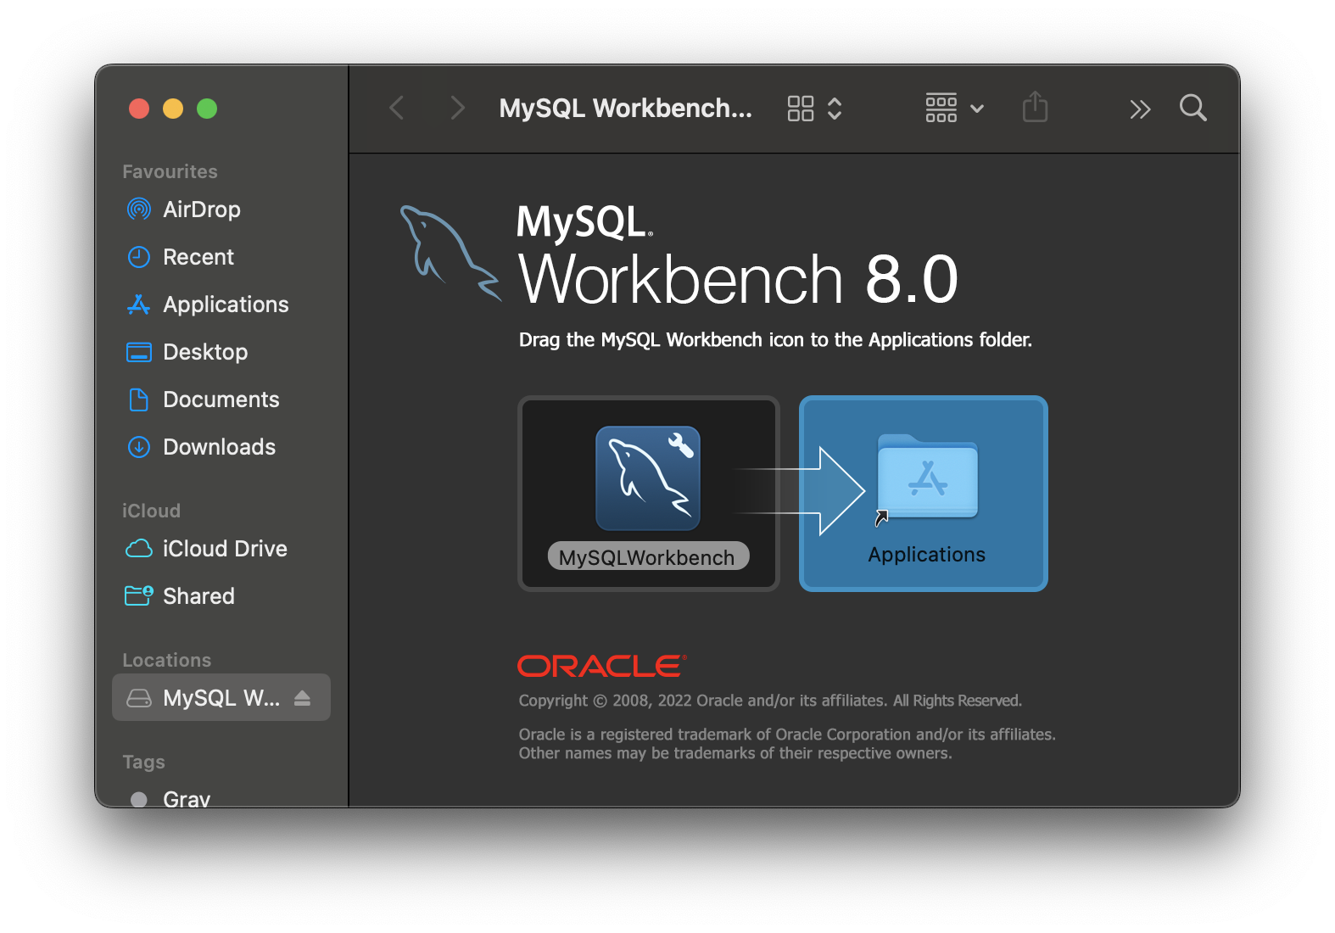
Task: Select the MySQL W... volume in Locations
Action: (221, 697)
